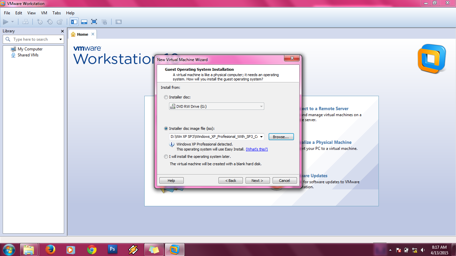This screenshot has height=256, width=456.
Task: Close the wizard dialog with red X
Action: [291, 58]
